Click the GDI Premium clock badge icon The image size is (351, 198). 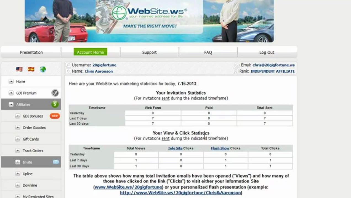pos(55,93)
